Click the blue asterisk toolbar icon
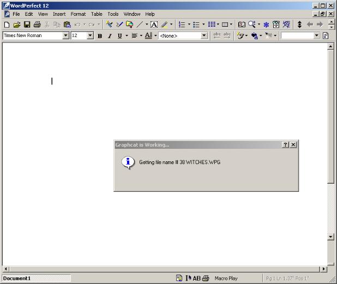Image resolution: width=337 pixels, height=284 pixels. (x=266, y=25)
